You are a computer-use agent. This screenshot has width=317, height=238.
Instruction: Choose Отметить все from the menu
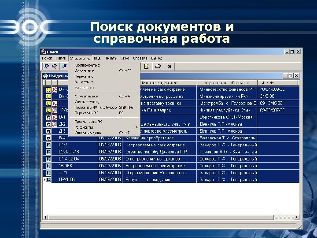coord(104,97)
